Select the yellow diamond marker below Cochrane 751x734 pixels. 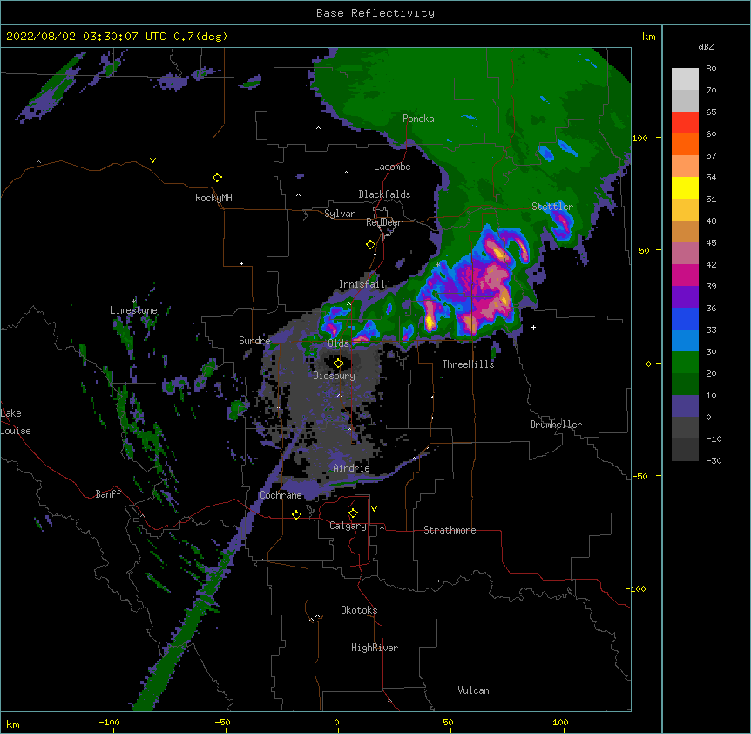point(297,514)
